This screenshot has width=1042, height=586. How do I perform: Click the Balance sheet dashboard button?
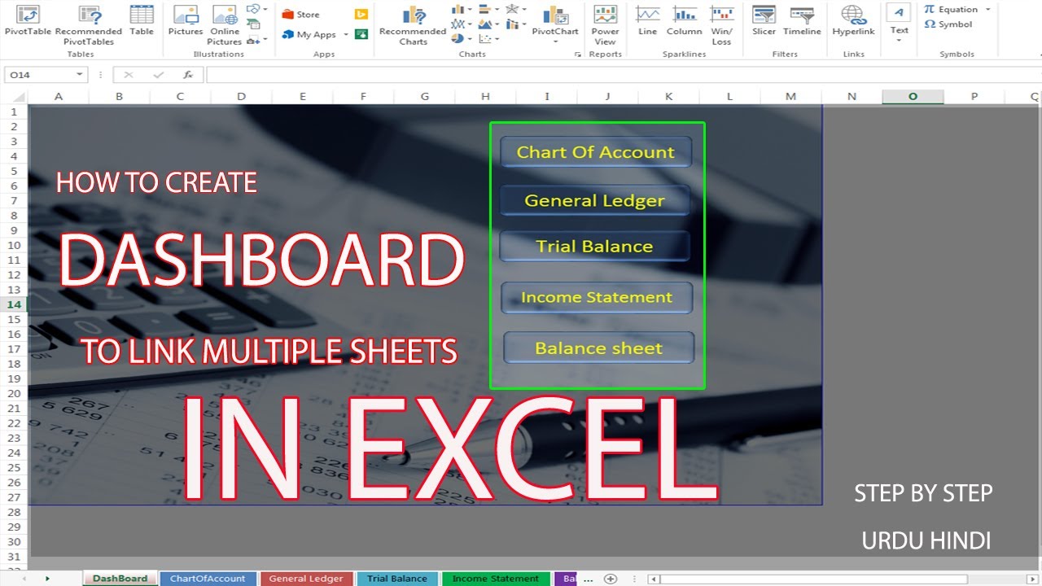coord(598,348)
